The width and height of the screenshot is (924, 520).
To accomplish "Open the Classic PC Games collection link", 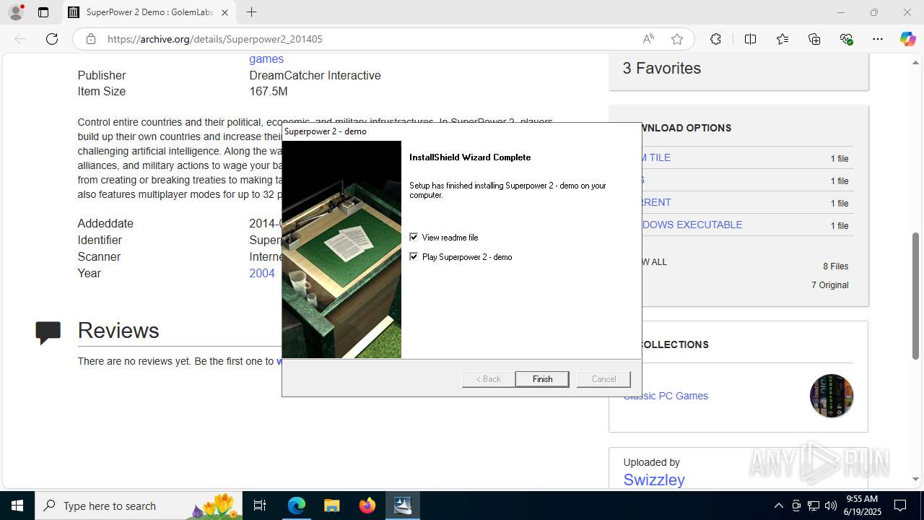I will [x=666, y=396].
